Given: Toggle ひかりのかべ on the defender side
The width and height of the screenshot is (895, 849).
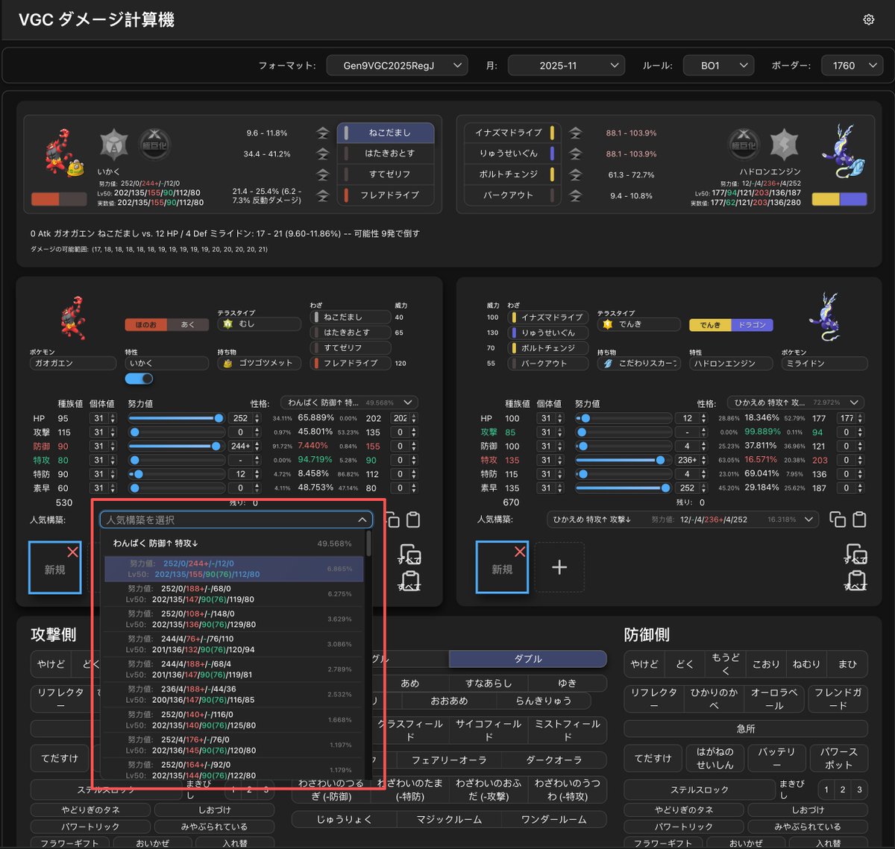Looking at the screenshot, I should (x=714, y=698).
